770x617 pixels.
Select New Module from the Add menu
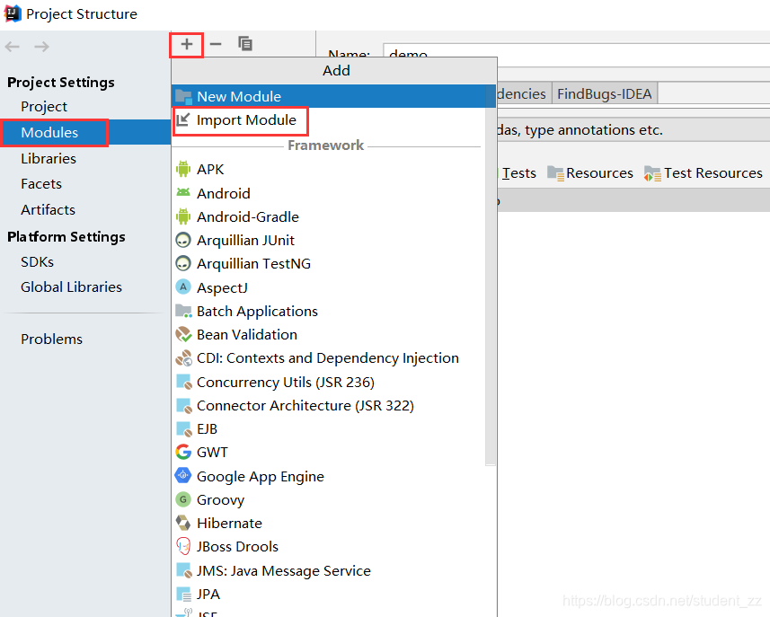coord(333,96)
